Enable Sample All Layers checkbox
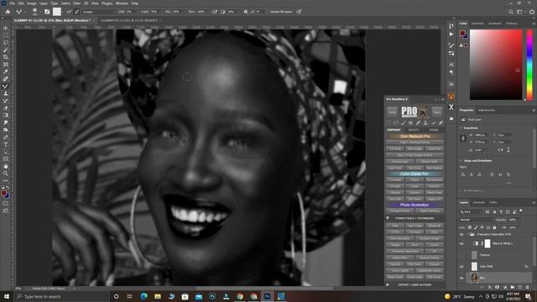Image resolution: width=537 pixels, height=302 pixels. pyautogui.click(x=268, y=12)
